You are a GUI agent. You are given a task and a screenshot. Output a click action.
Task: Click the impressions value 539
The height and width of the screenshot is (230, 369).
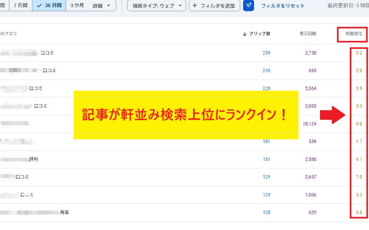pyautogui.click(x=312, y=142)
